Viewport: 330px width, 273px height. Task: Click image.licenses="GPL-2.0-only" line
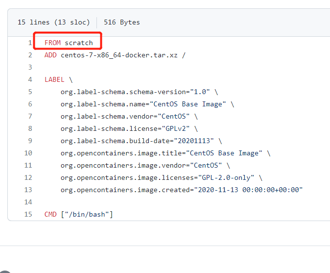[x=162, y=177]
